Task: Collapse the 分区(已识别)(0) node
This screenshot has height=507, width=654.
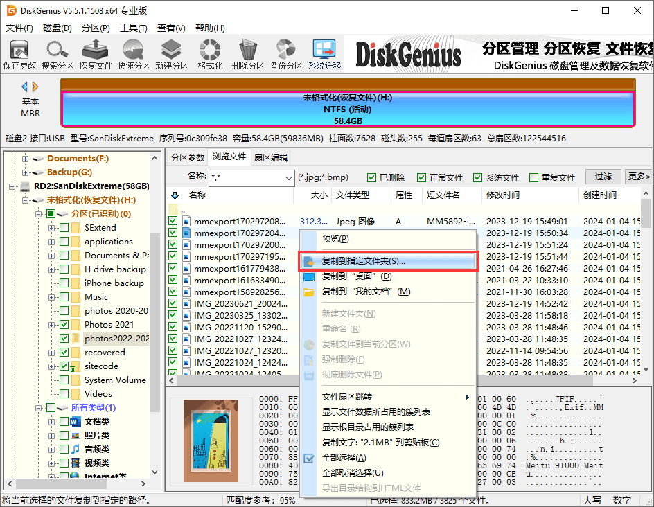Action: point(38,214)
